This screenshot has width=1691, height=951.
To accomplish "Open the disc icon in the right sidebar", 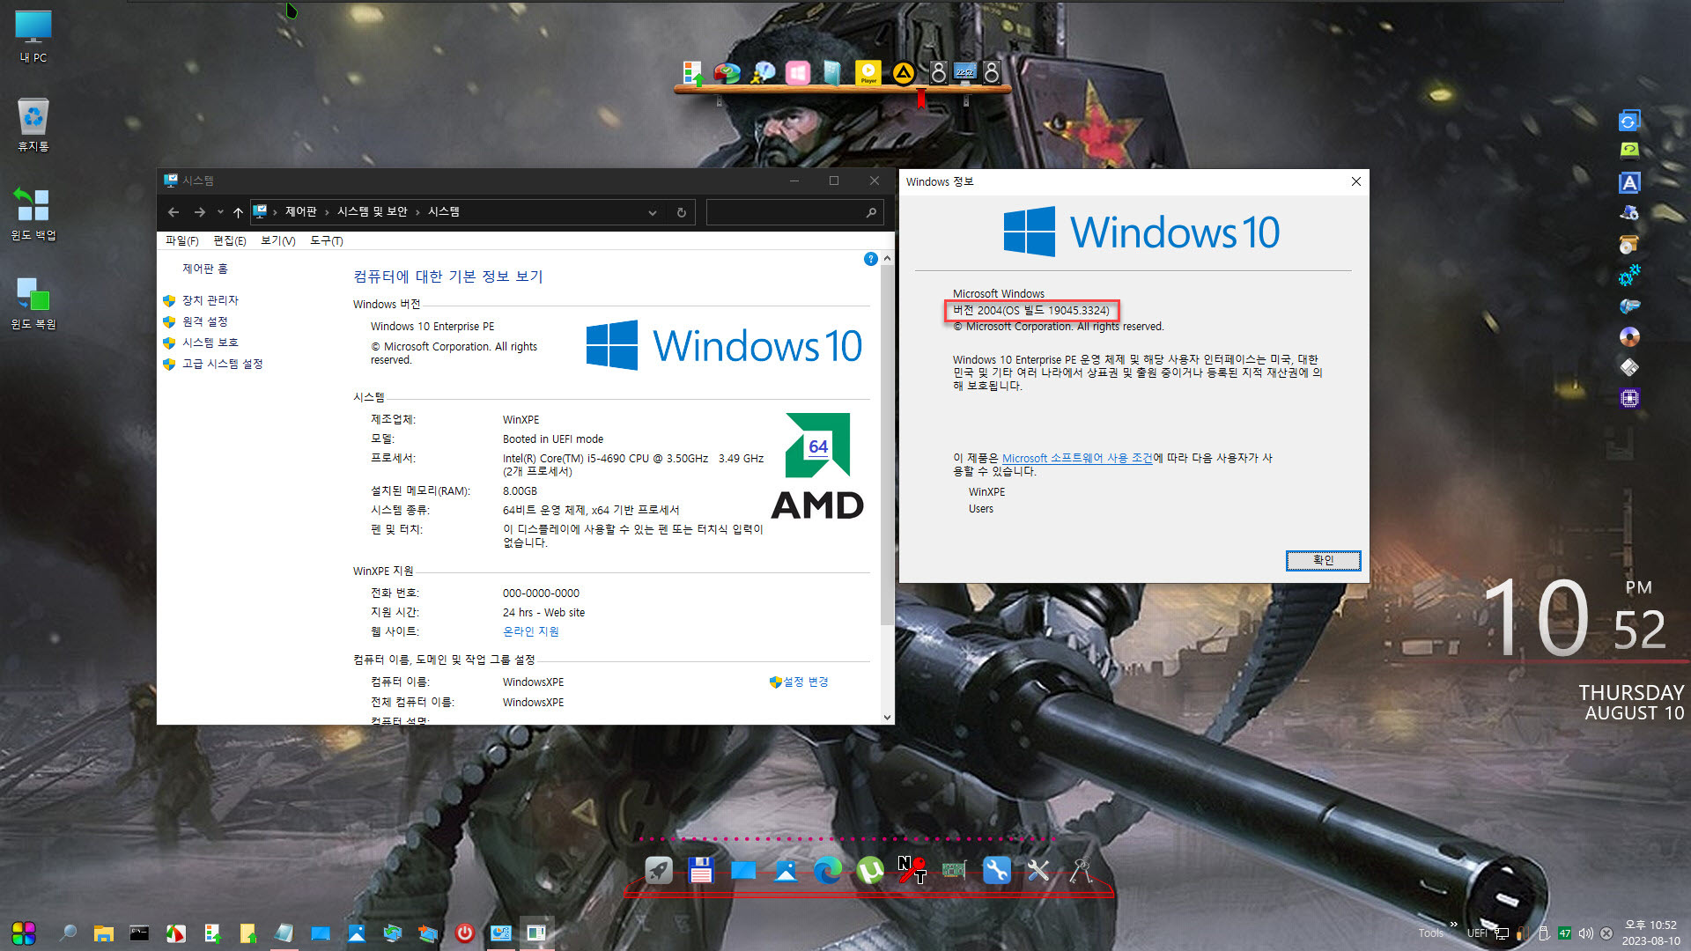I will 1629,336.
